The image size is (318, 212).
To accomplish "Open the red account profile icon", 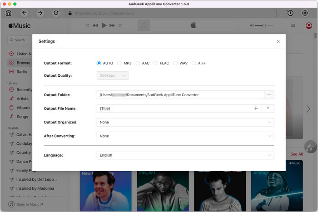I will coord(308,25).
